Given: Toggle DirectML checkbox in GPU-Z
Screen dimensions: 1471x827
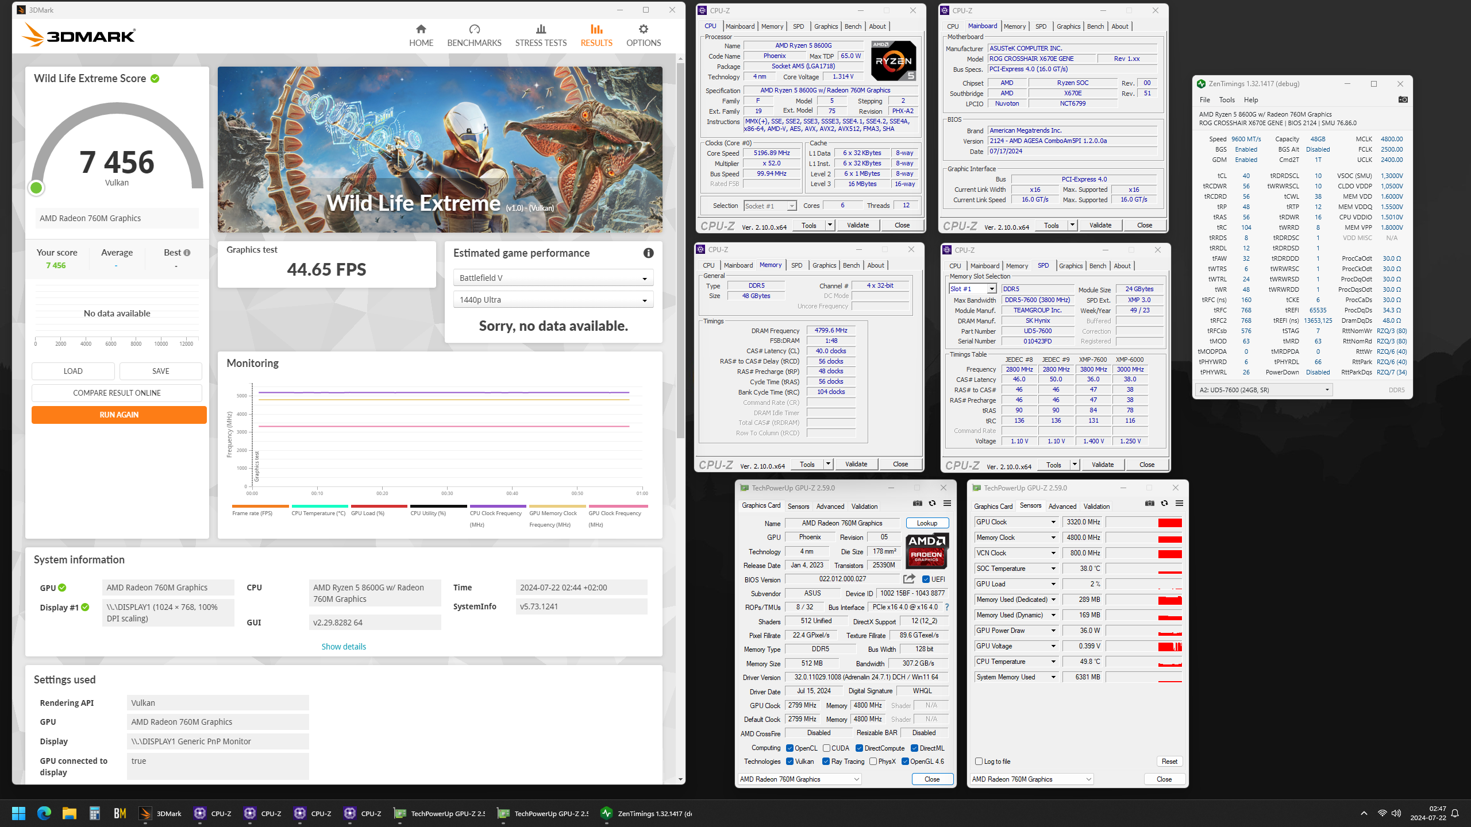Looking at the screenshot, I should [914, 748].
